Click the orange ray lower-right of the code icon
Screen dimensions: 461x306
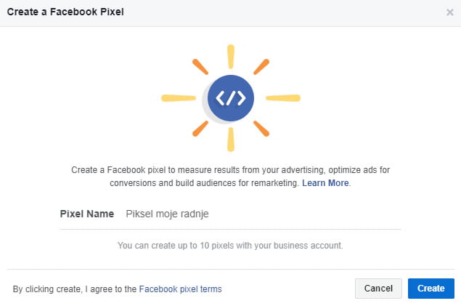261,129
